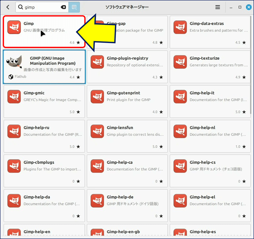Click the "4.5" rating of Gimp-data-extras

[x=238, y=43]
